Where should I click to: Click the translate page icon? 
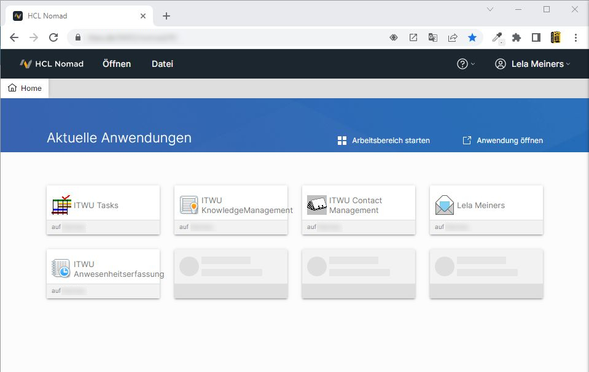click(433, 37)
